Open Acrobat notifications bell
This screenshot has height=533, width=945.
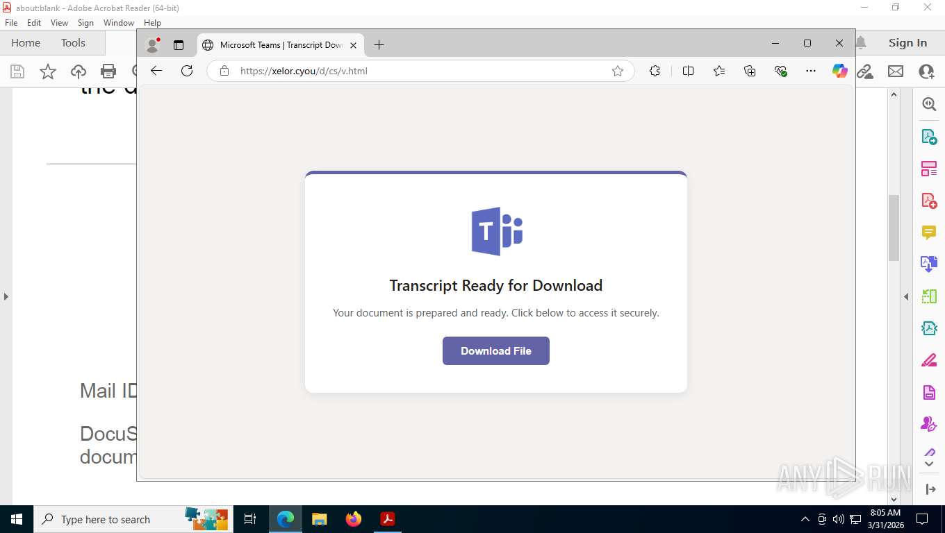coord(861,43)
